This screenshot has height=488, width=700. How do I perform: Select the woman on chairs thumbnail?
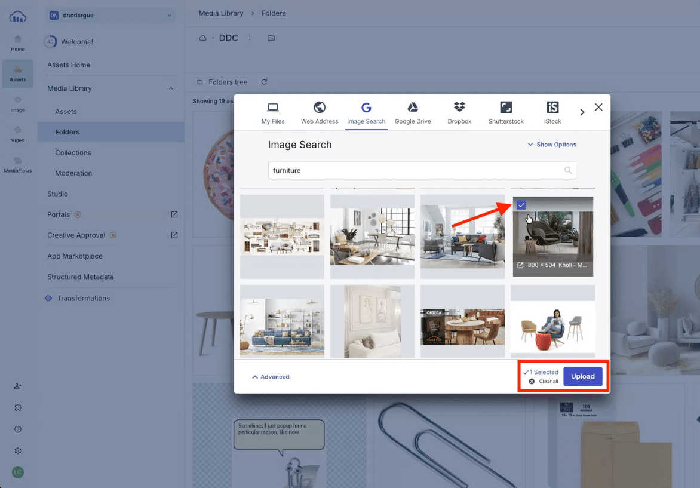pos(552,321)
